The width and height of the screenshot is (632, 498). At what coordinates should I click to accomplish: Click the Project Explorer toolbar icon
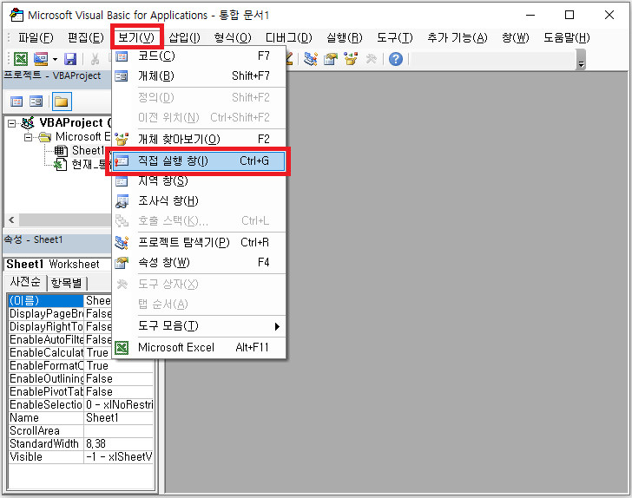point(311,59)
